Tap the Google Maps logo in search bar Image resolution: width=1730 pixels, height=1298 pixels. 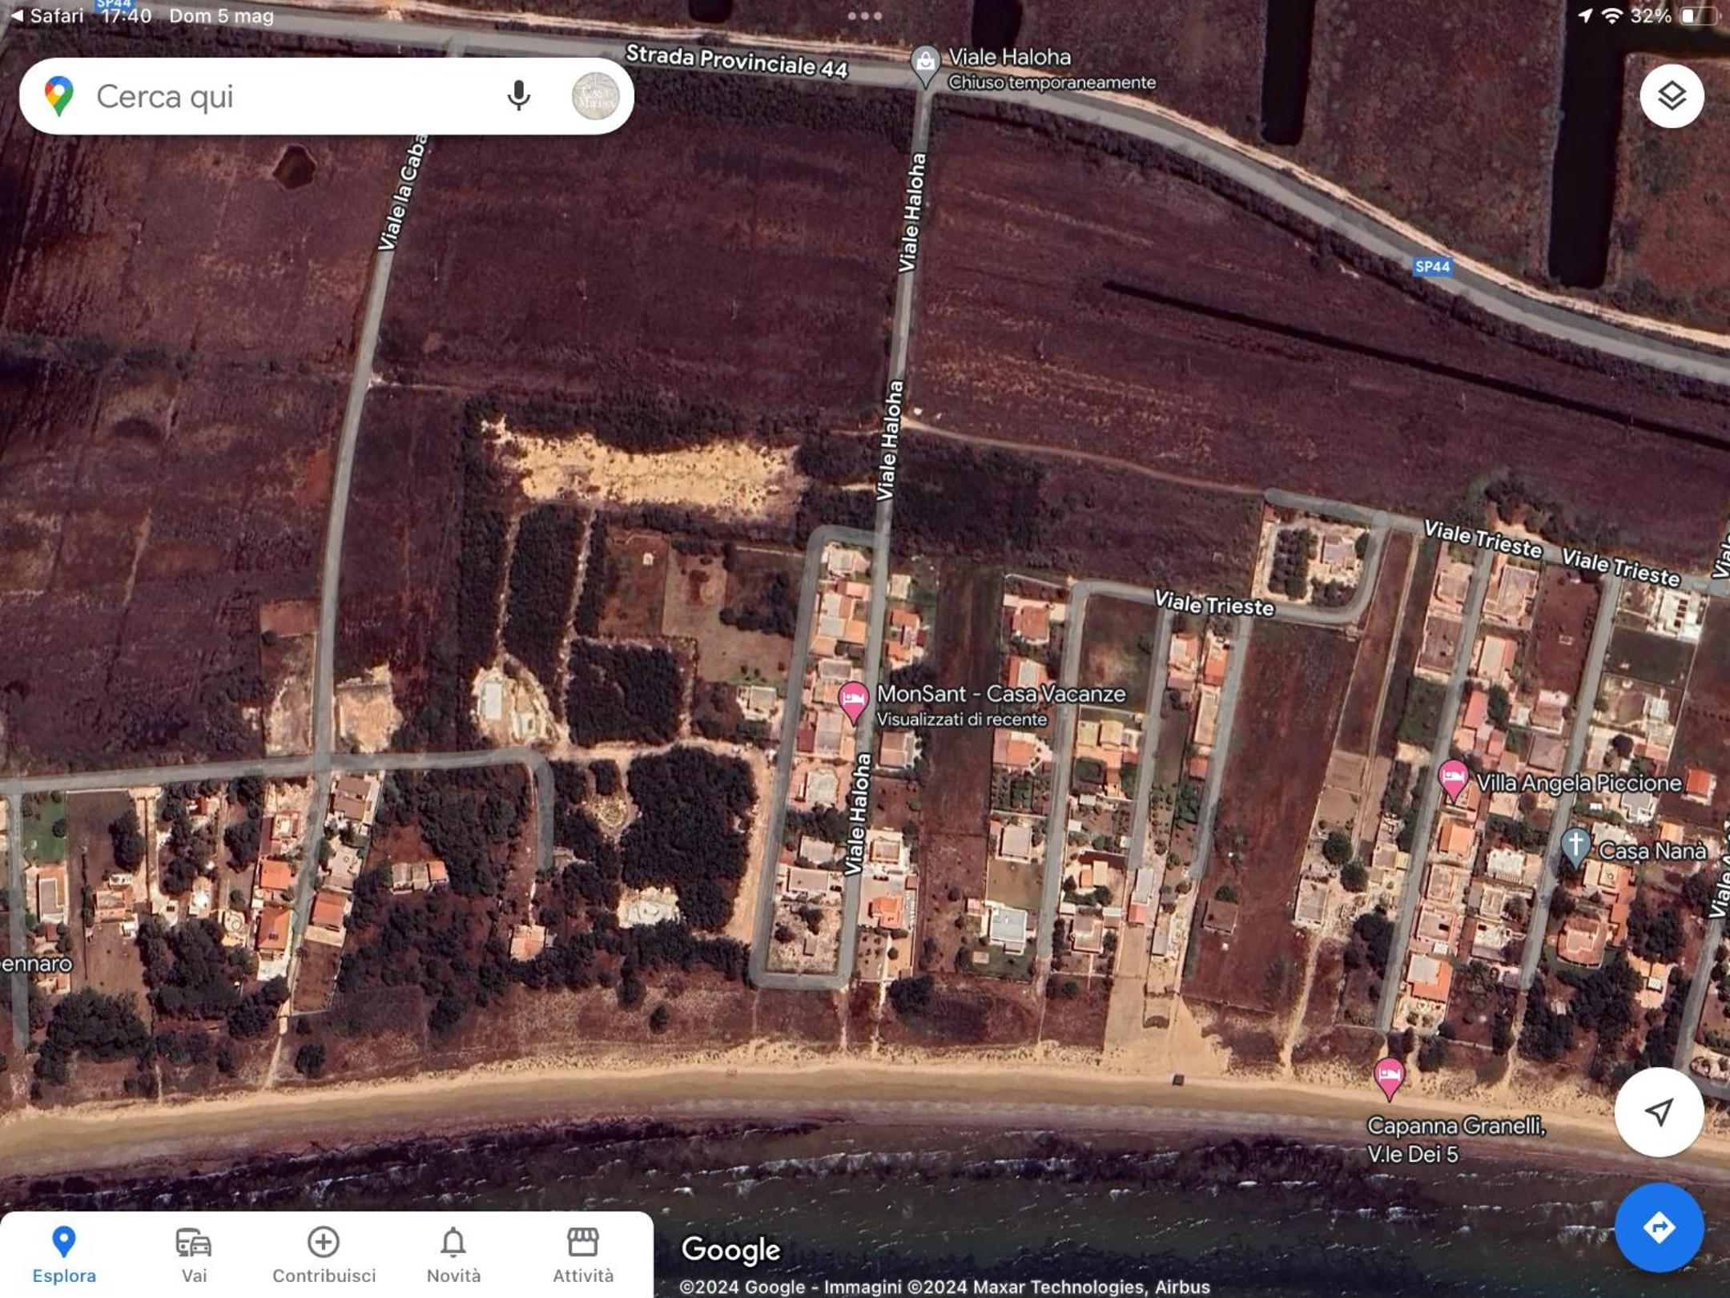tap(59, 96)
